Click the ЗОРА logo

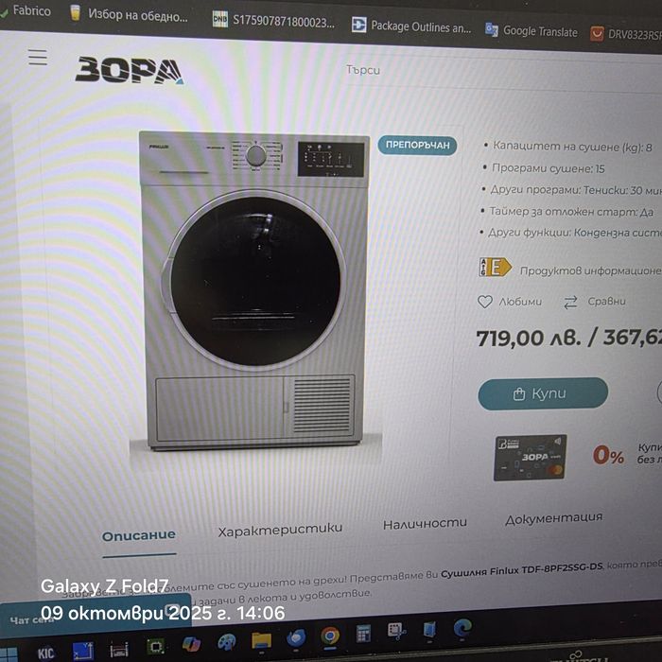[130, 70]
